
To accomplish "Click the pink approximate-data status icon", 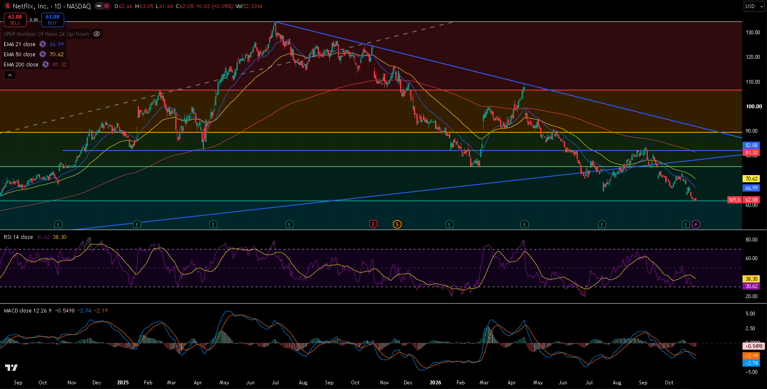I will [106, 6].
